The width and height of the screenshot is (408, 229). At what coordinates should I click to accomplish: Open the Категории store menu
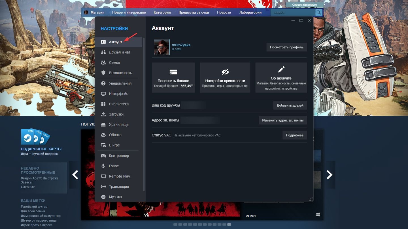162,12
